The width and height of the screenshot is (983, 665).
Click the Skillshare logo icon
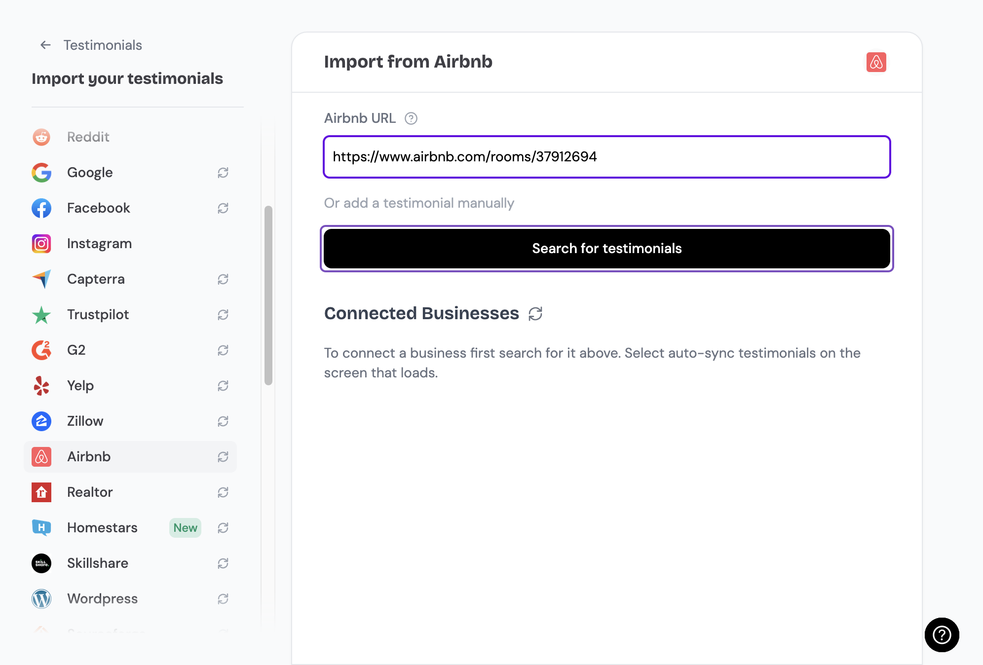(41, 563)
